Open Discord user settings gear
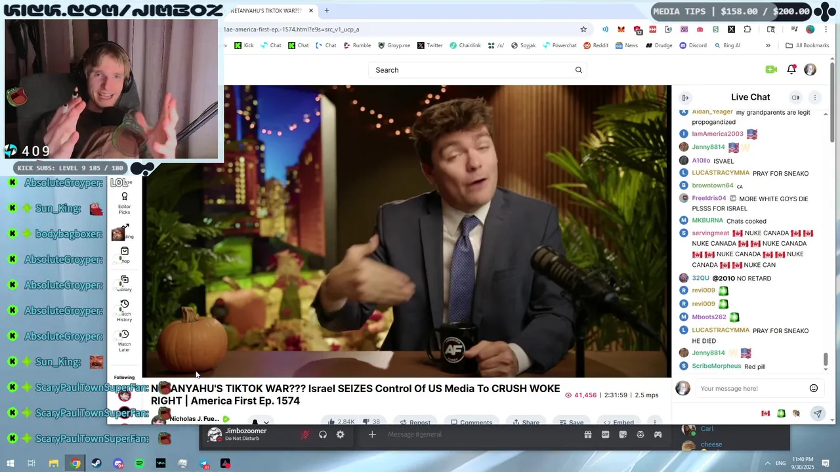Image resolution: width=840 pixels, height=472 pixels. coord(340,435)
